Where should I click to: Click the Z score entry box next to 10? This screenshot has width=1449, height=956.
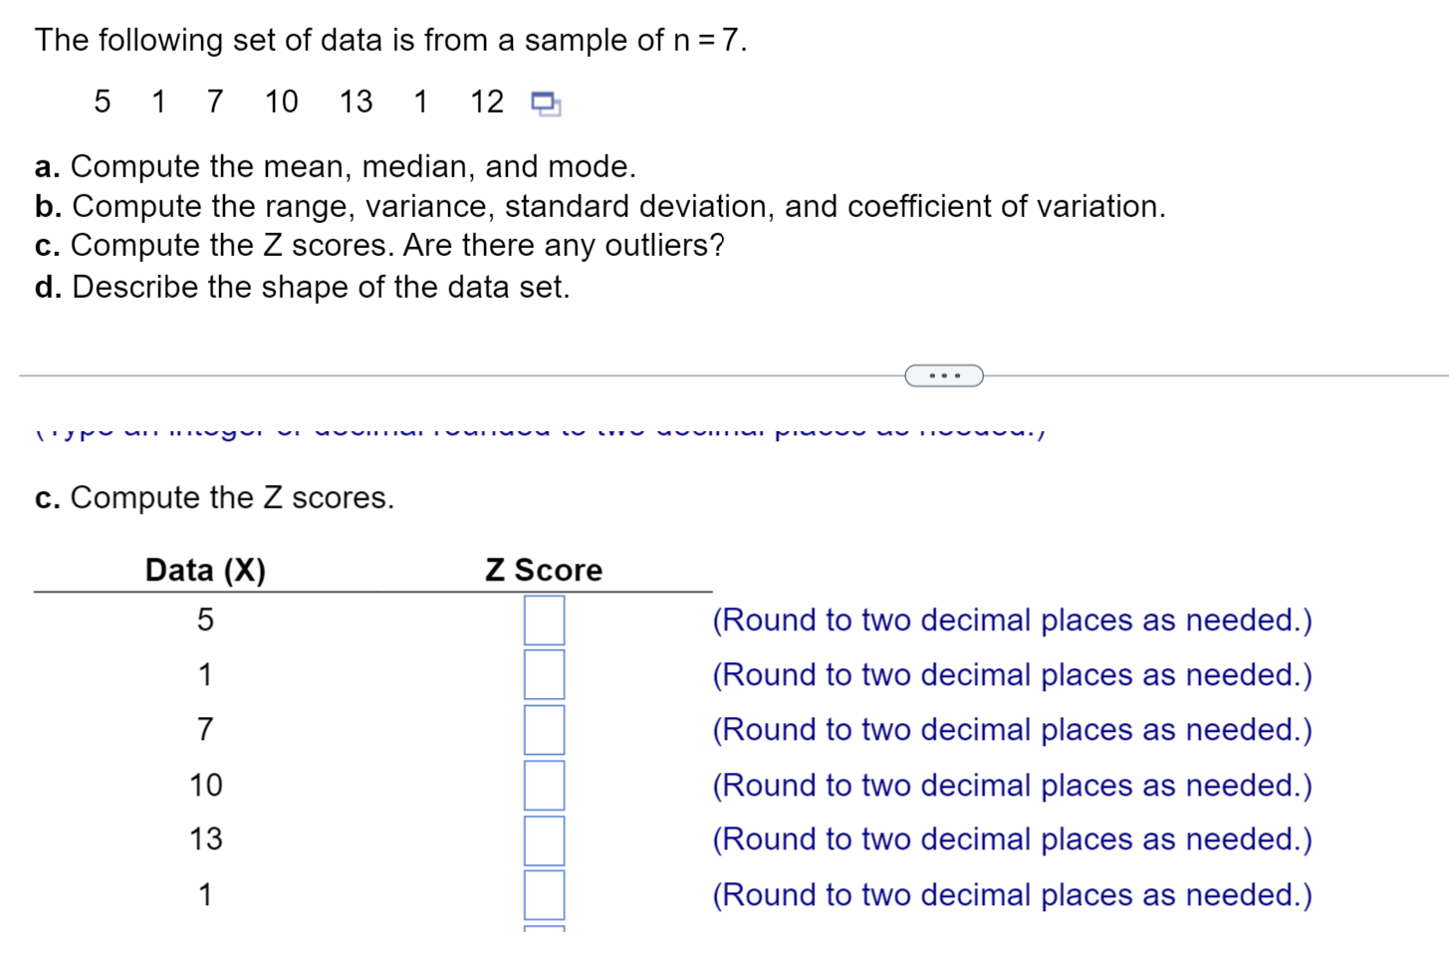544,785
